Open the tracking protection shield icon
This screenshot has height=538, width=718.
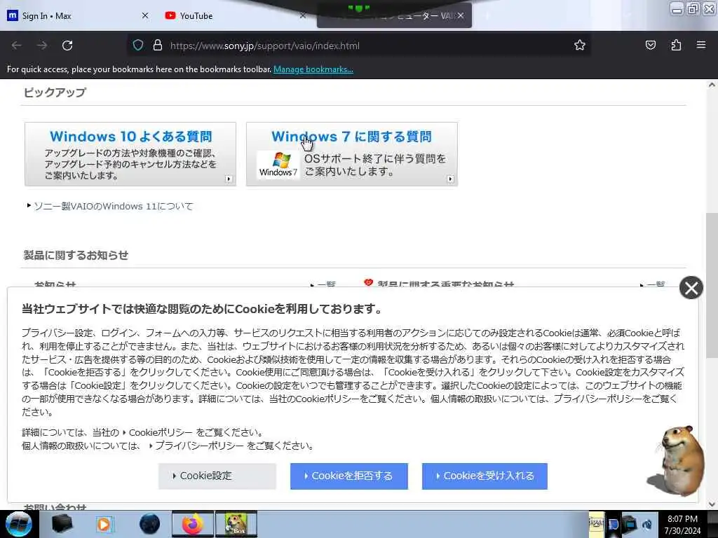pyautogui.click(x=138, y=46)
